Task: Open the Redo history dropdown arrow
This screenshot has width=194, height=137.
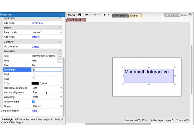Action: 98,15
